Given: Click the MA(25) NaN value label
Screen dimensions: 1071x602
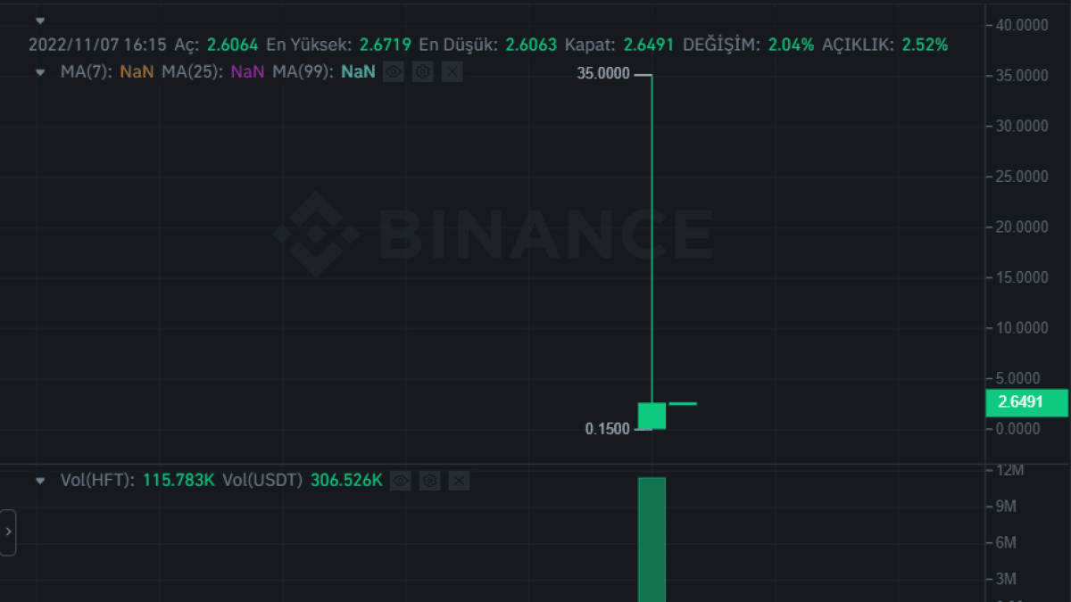Looking at the screenshot, I should (x=247, y=72).
